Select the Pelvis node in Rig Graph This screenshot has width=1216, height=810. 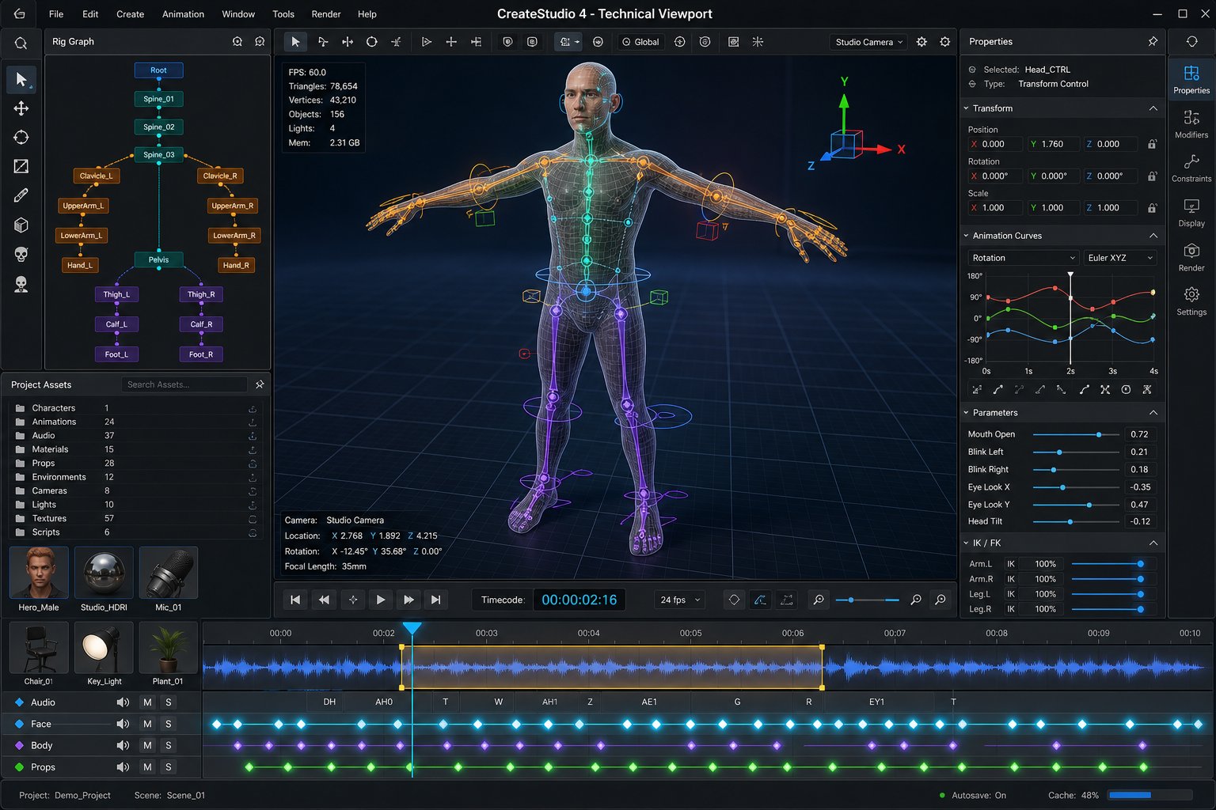pyautogui.click(x=158, y=259)
